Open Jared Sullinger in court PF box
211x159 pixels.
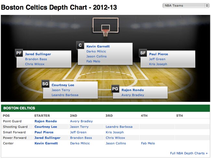point(38,54)
